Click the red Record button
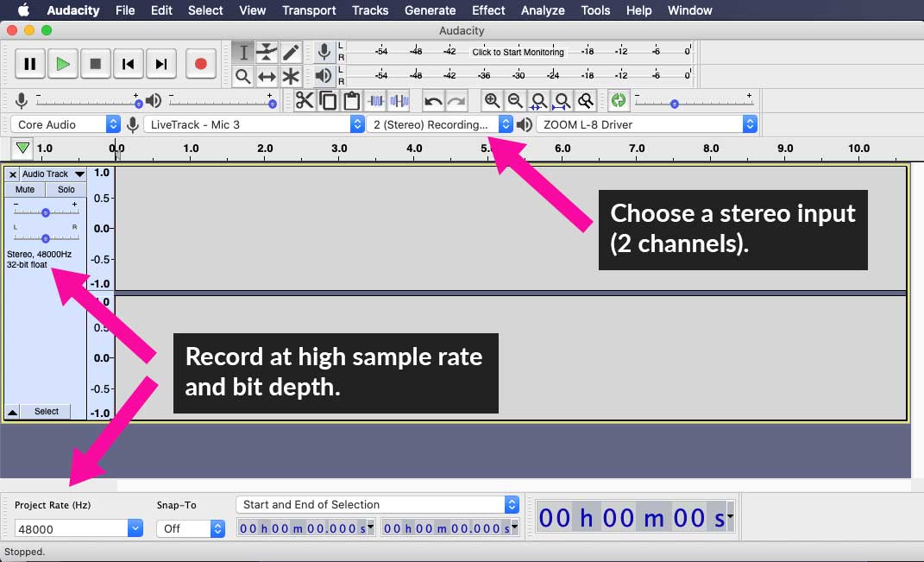The width and height of the screenshot is (924, 562). (x=200, y=64)
